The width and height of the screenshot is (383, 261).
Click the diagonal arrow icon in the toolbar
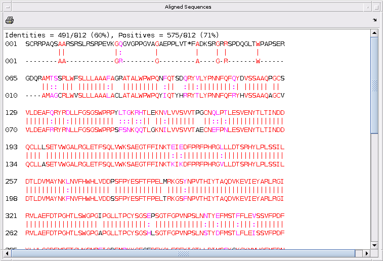click(375, 20)
